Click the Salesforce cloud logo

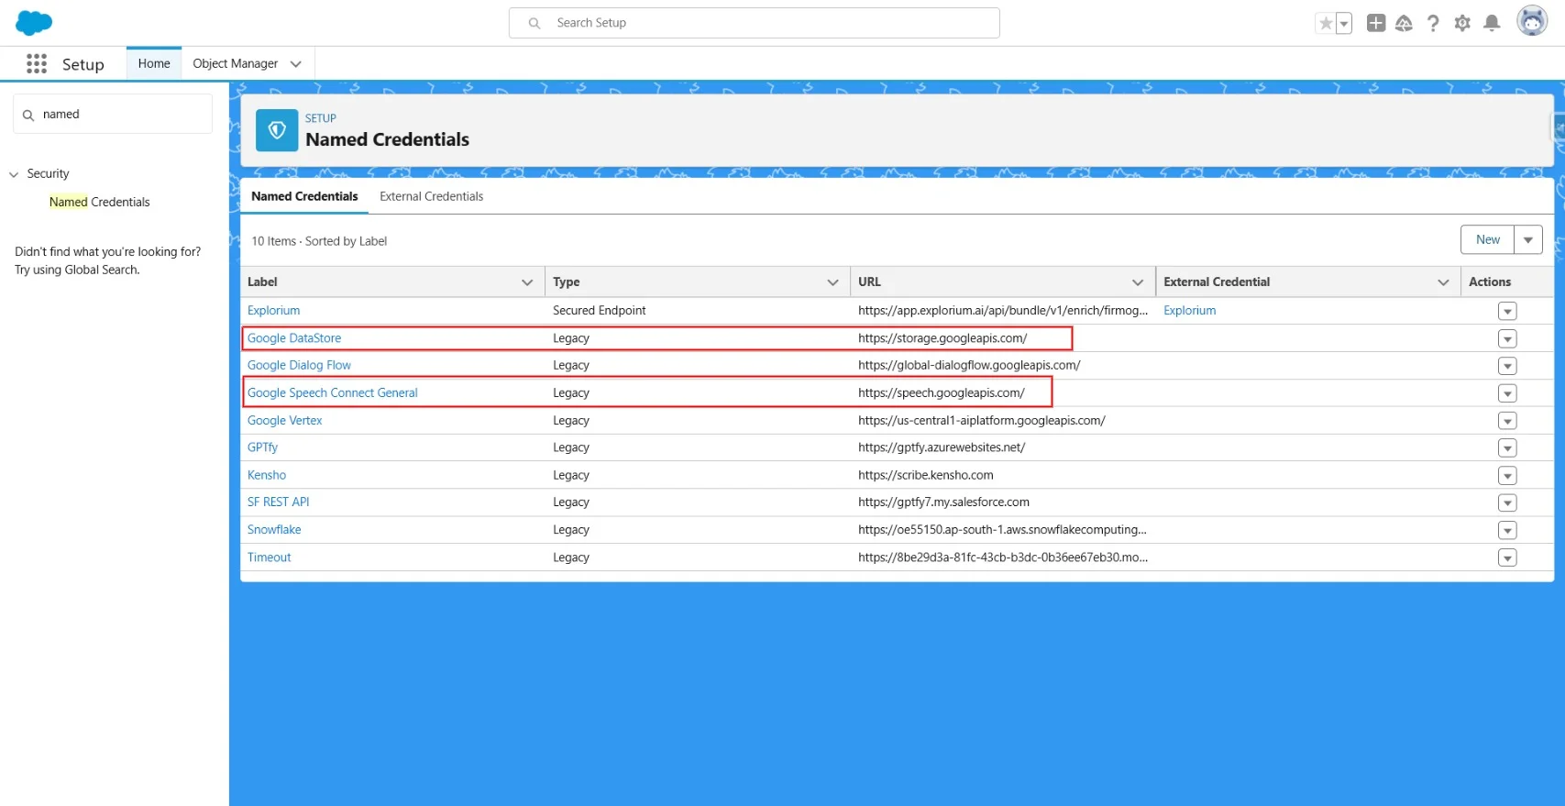pos(34,23)
